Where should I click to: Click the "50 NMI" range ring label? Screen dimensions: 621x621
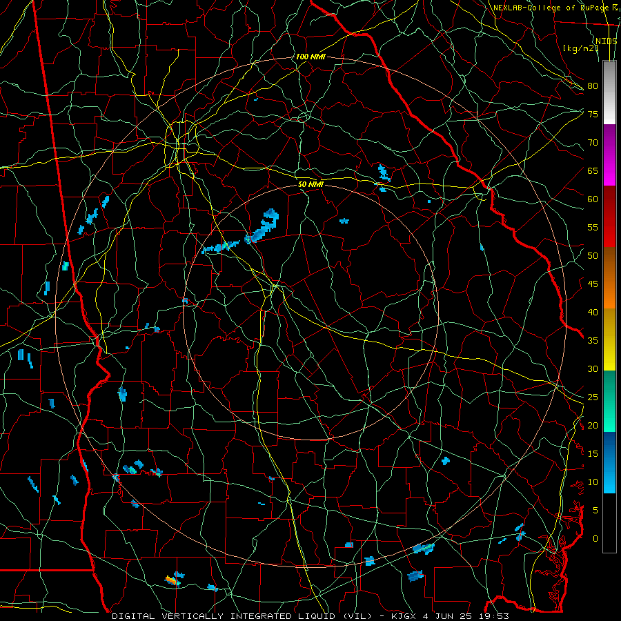310,184
